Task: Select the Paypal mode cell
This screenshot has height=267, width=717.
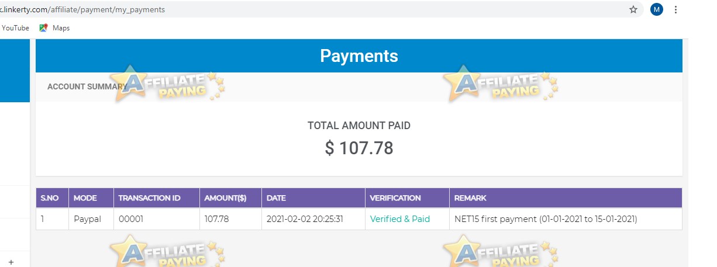Action: coord(91,219)
